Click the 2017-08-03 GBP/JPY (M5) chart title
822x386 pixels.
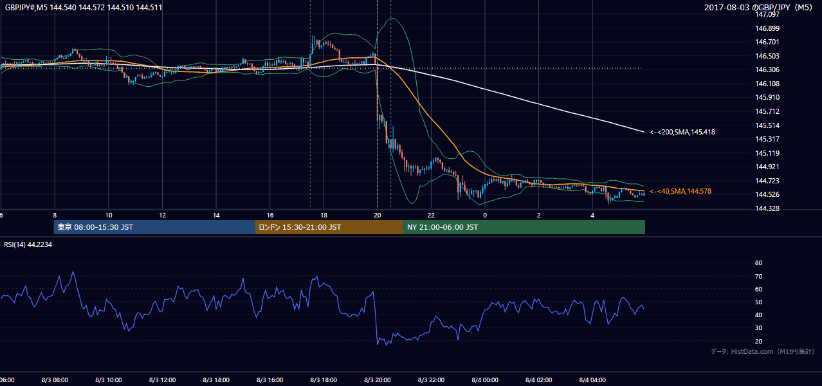(760, 8)
